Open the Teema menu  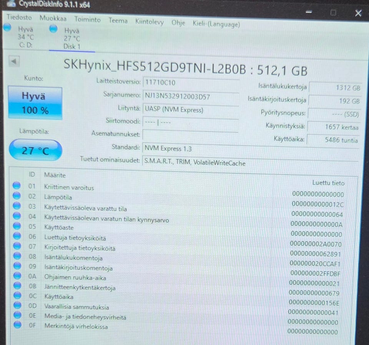pyautogui.click(x=118, y=20)
